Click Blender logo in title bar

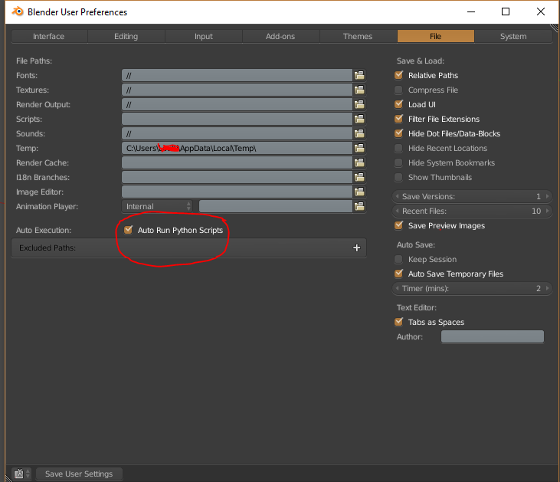tap(18, 11)
